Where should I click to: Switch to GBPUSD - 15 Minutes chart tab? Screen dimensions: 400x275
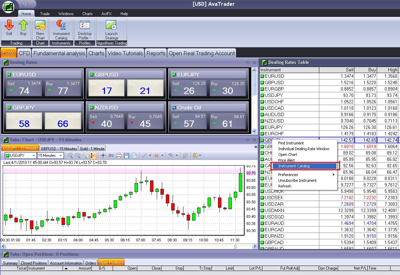click(59, 148)
